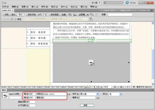This screenshot has width=155, height=110.
Task: Click the home icon in address bar
Action: point(15,19)
